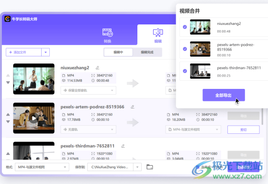Image resolution: width=268 pixels, height=184 pixels.
Task: Expand the save path dropdown arrow
Action: [137, 167]
